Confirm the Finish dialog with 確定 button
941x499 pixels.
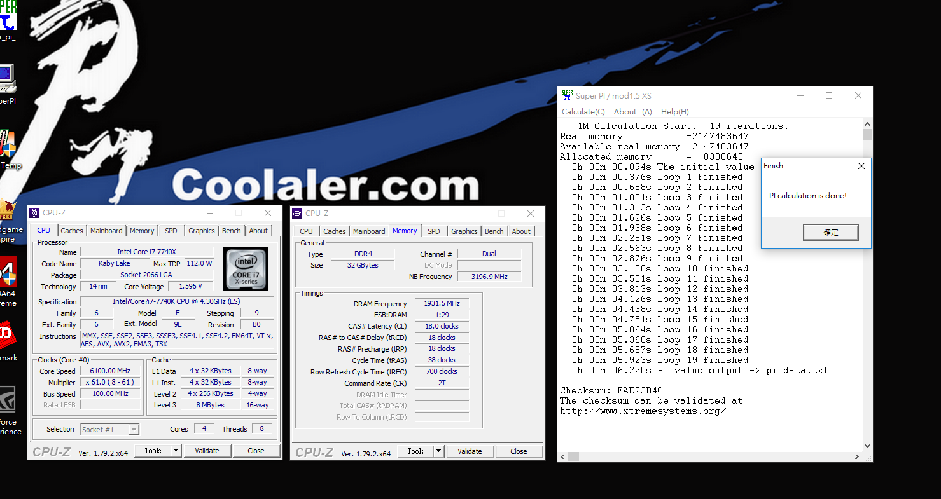(x=831, y=232)
